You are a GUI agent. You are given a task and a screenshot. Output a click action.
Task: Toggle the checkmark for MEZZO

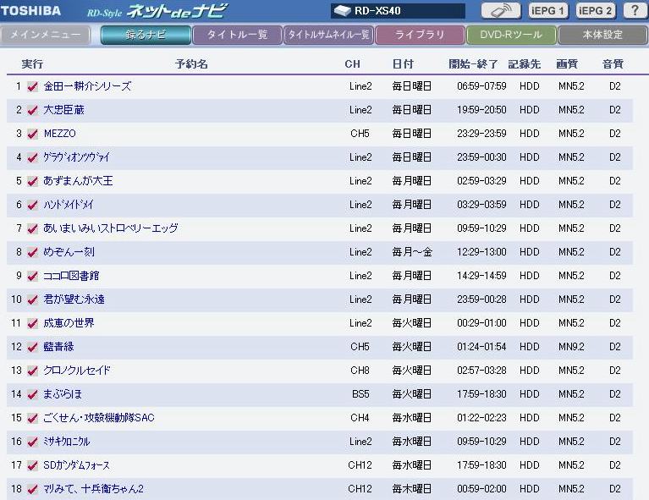(x=32, y=134)
